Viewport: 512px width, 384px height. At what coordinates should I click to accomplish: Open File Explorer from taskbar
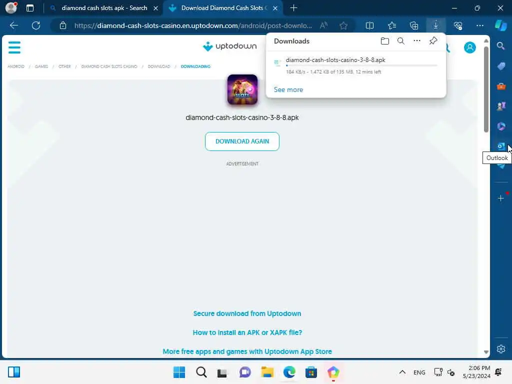267,372
